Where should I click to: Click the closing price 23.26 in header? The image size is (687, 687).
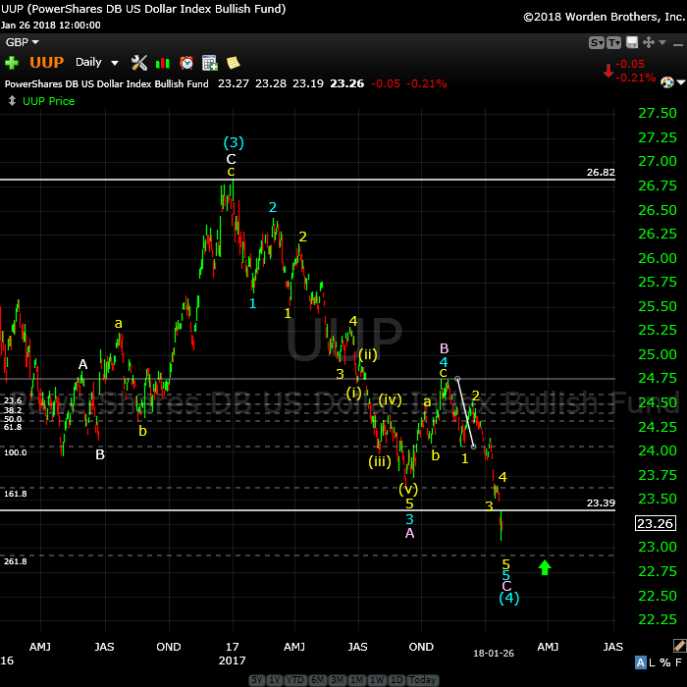pos(347,83)
